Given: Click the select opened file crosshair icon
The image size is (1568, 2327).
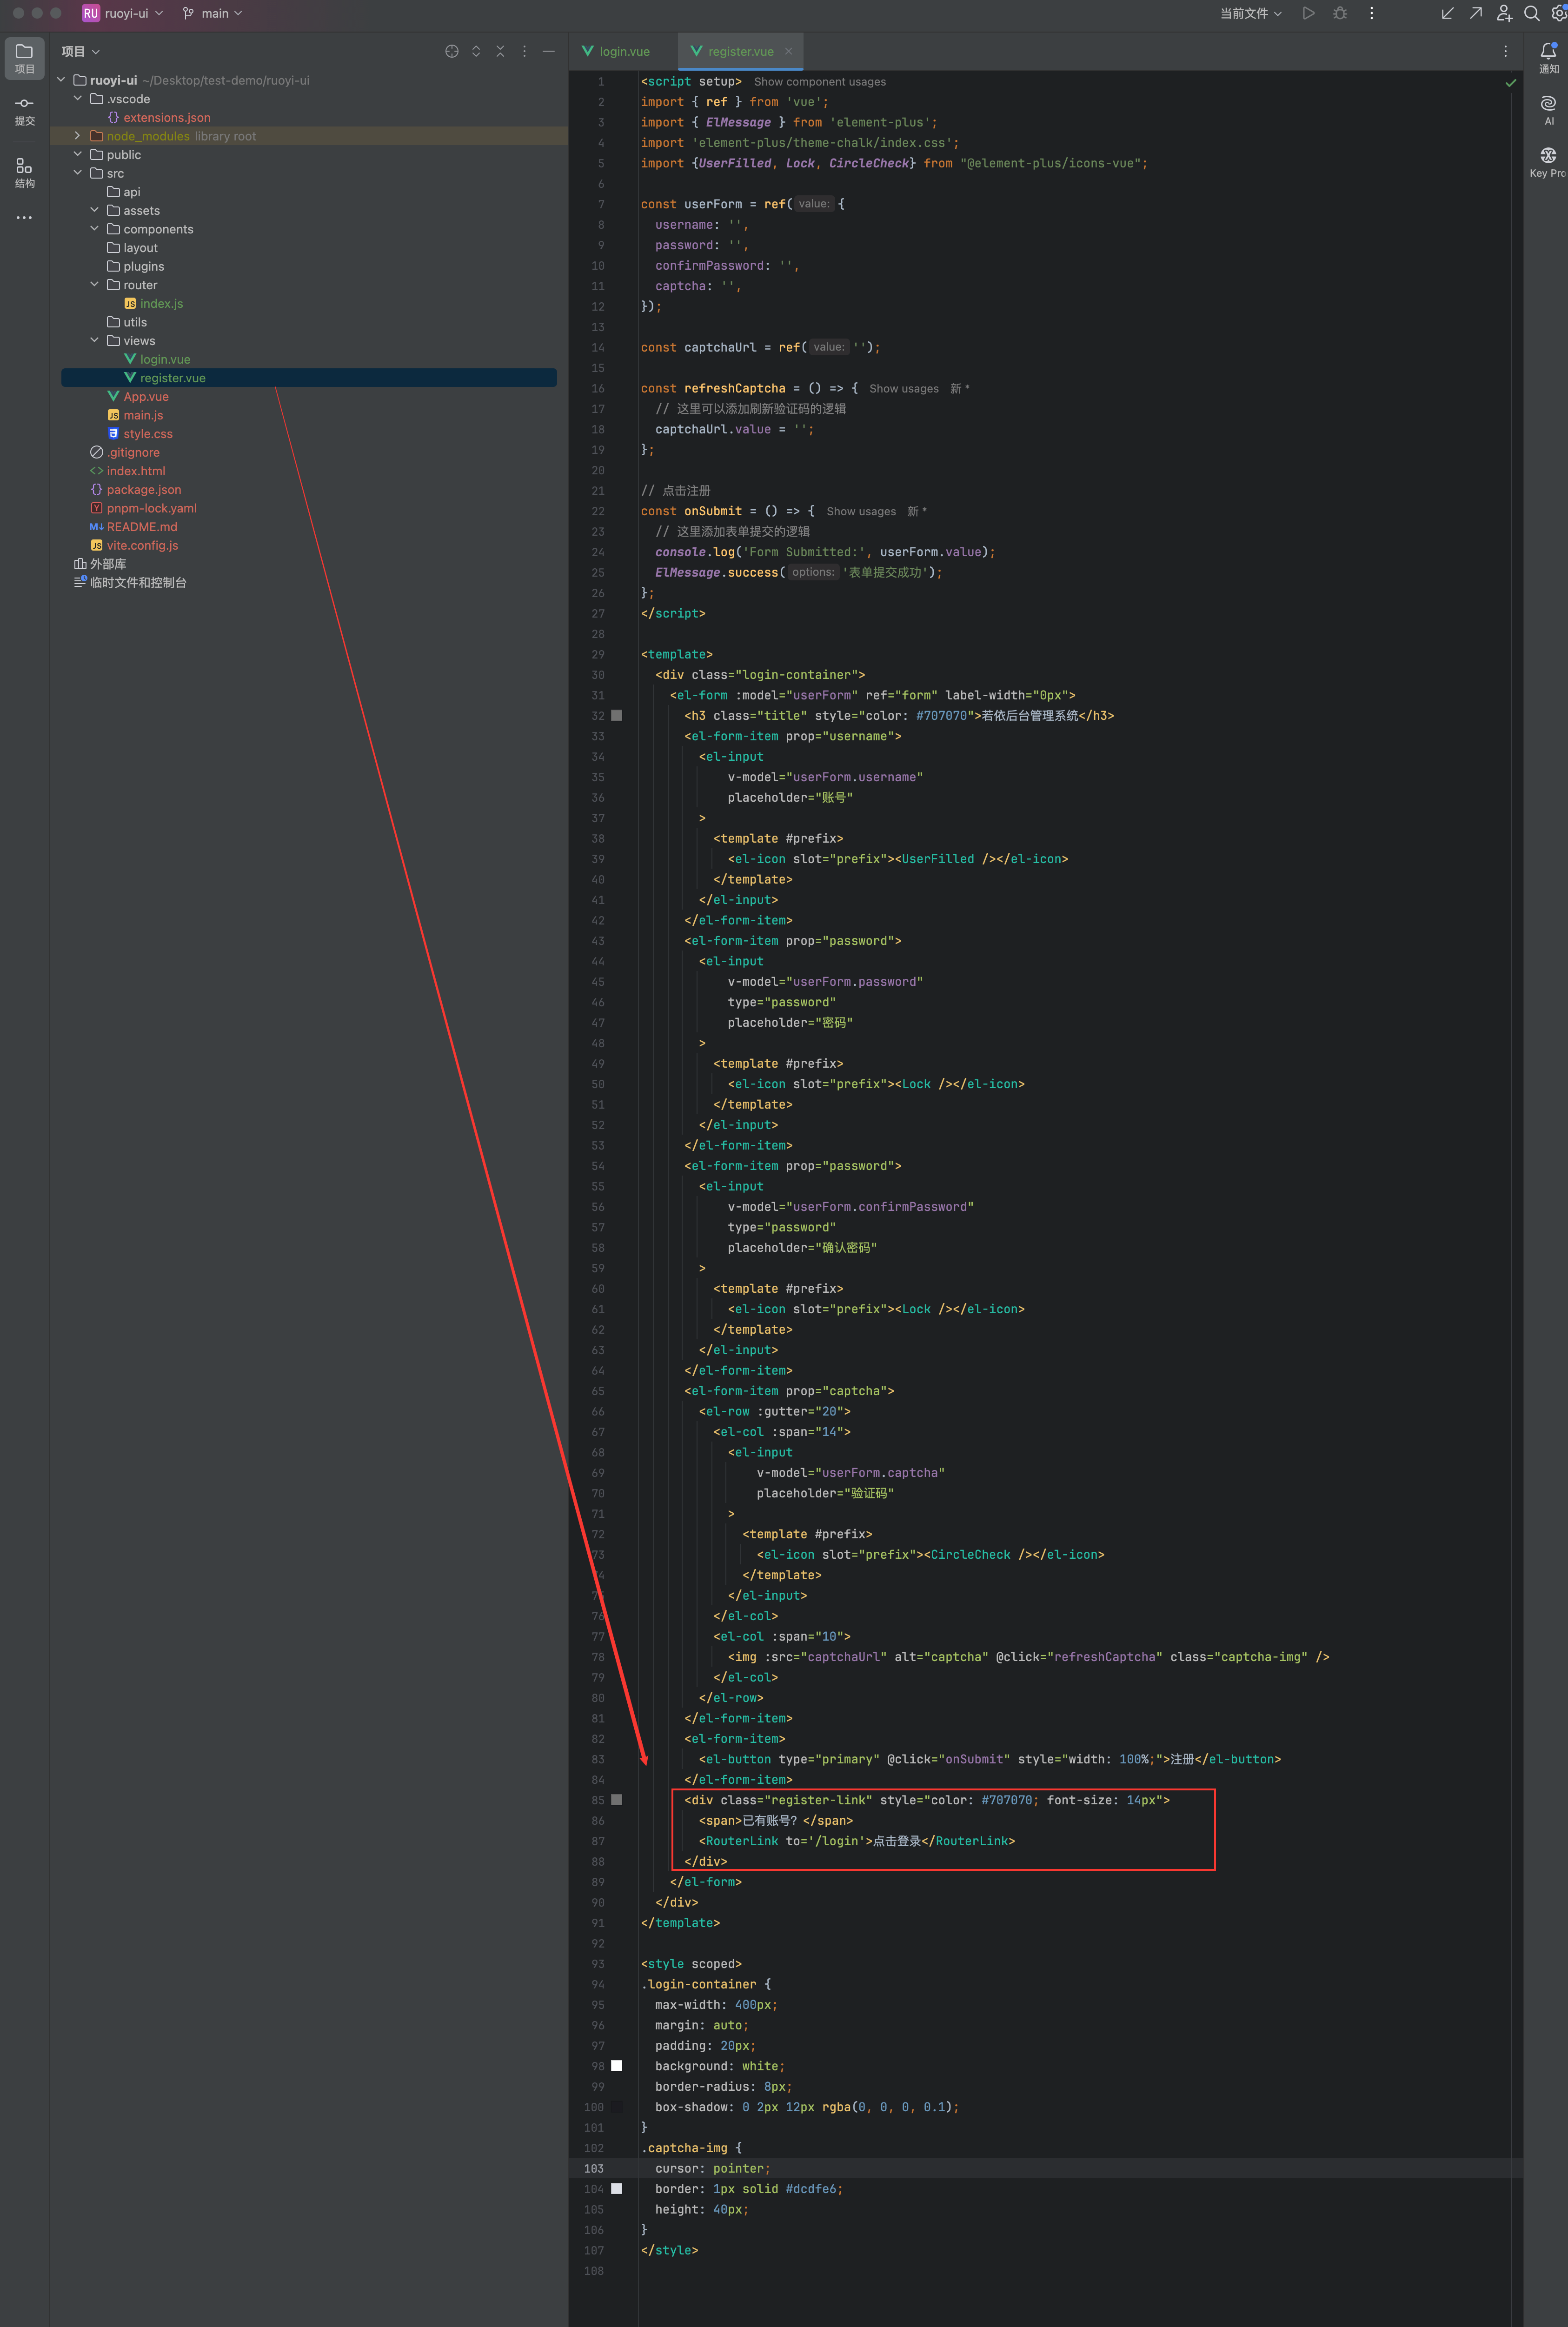Looking at the screenshot, I should coord(452,51).
